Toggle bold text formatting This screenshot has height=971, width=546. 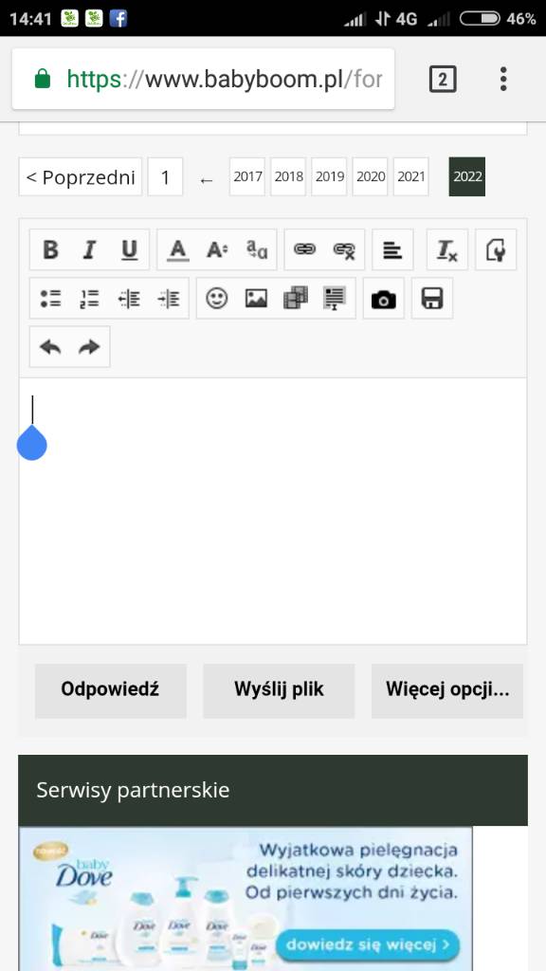50,250
